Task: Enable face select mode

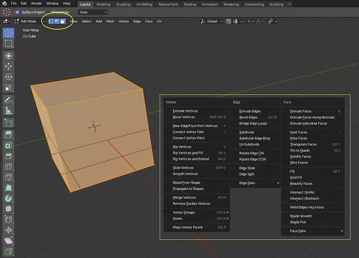Action: point(63,21)
